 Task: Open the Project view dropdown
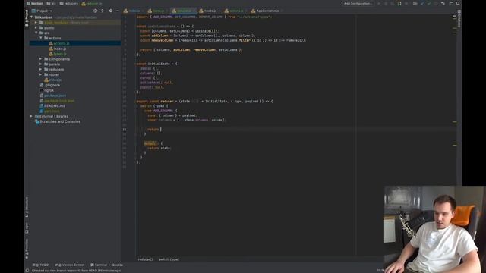tap(43, 11)
